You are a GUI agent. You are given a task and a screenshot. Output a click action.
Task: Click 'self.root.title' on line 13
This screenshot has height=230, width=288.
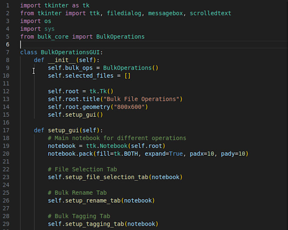pos(74,99)
